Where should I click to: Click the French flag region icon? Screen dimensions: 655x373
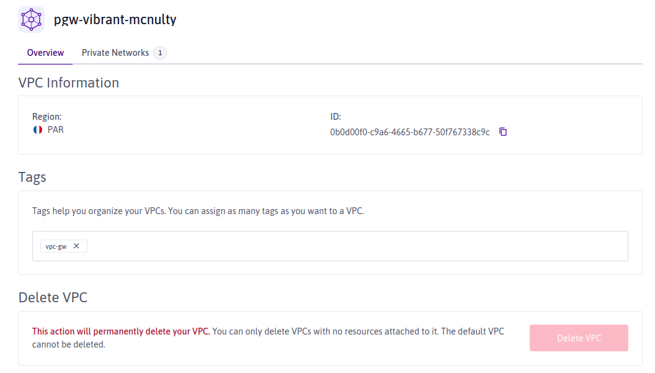[38, 130]
